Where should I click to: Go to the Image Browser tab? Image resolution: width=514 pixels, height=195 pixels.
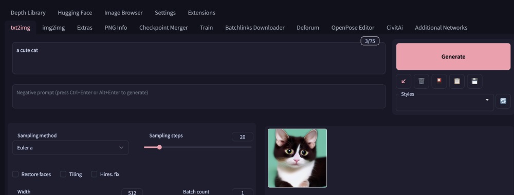coord(123,13)
